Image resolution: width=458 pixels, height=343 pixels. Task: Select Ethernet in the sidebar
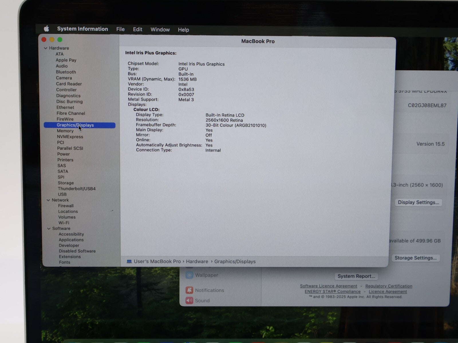(65, 107)
